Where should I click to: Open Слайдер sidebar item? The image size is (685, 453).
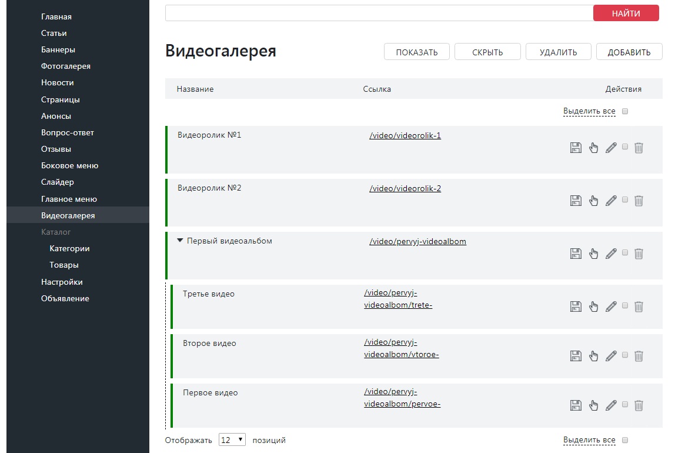(x=57, y=182)
